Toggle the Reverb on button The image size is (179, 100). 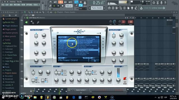click(87, 72)
